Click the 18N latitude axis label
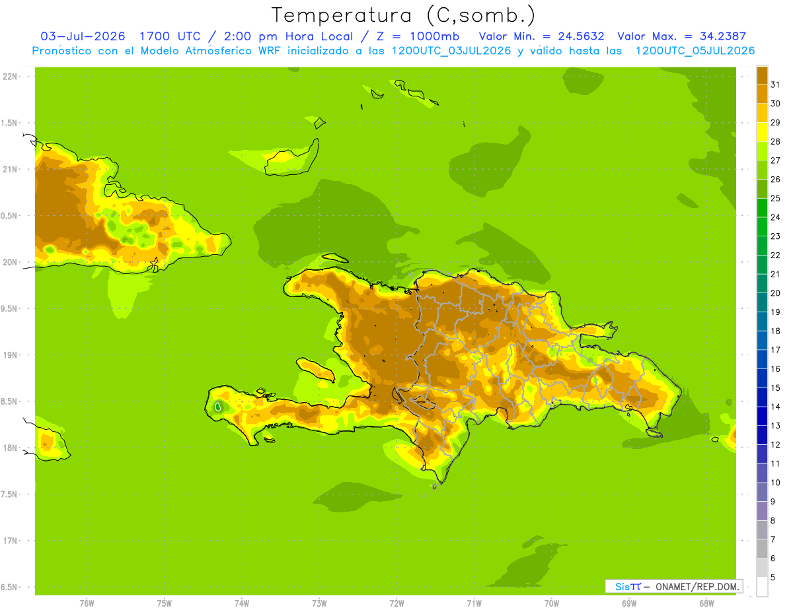This screenshot has height=612, width=793. pos(10,448)
